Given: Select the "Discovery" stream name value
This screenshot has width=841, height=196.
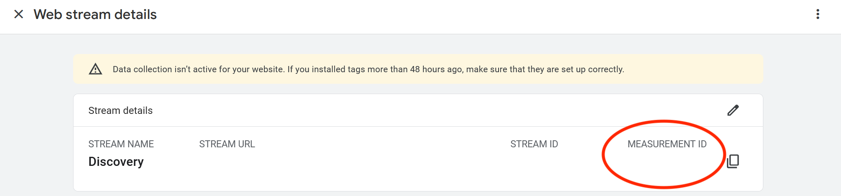Looking at the screenshot, I should coord(116,162).
